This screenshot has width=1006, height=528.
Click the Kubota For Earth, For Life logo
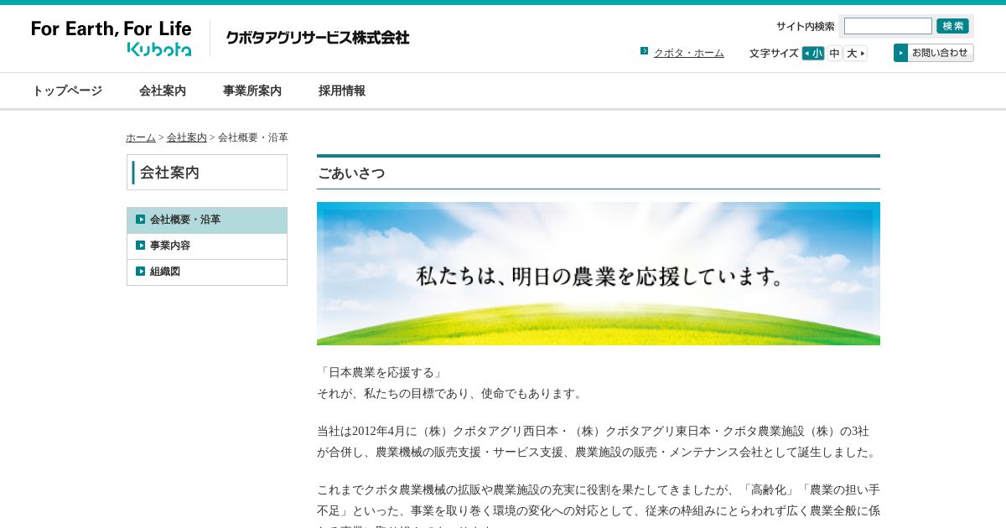[x=111, y=39]
